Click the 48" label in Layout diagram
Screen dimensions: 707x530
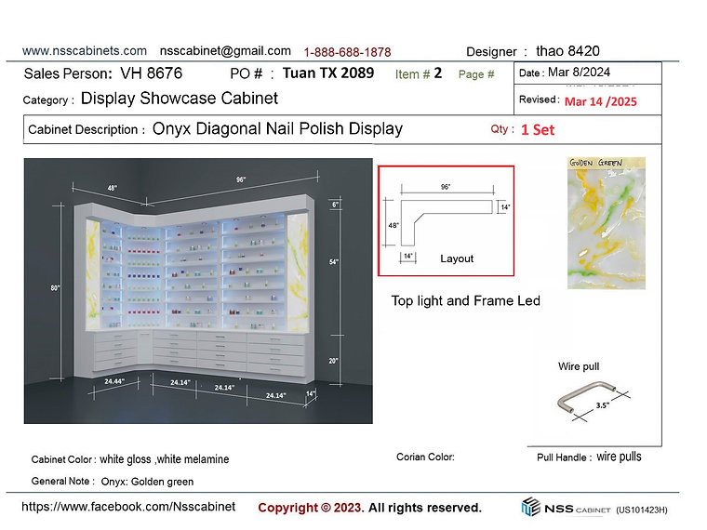394,225
